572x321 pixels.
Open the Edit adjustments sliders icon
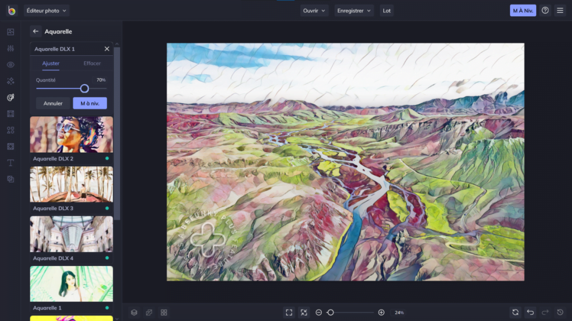[11, 48]
